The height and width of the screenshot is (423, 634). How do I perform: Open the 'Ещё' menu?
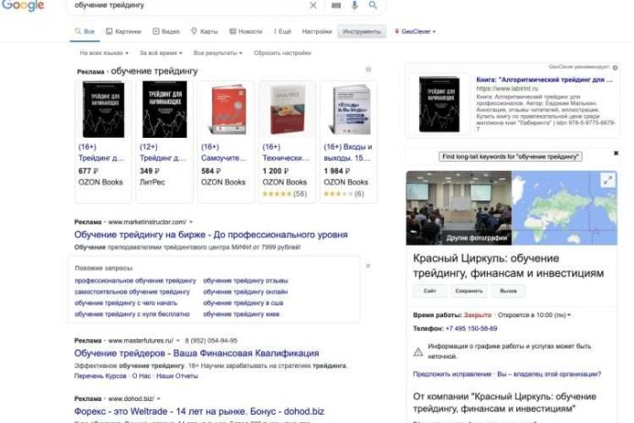pos(283,31)
